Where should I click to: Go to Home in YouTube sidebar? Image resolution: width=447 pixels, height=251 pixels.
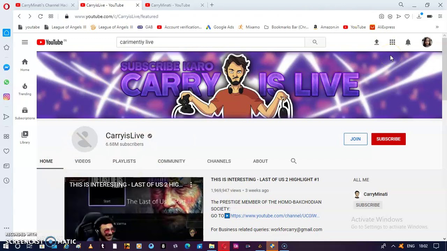pyautogui.click(x=25, y=65)
